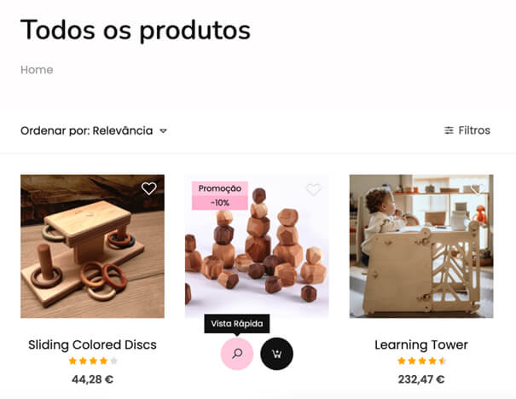Open the Relevância sort selection

tap(123, 130)
